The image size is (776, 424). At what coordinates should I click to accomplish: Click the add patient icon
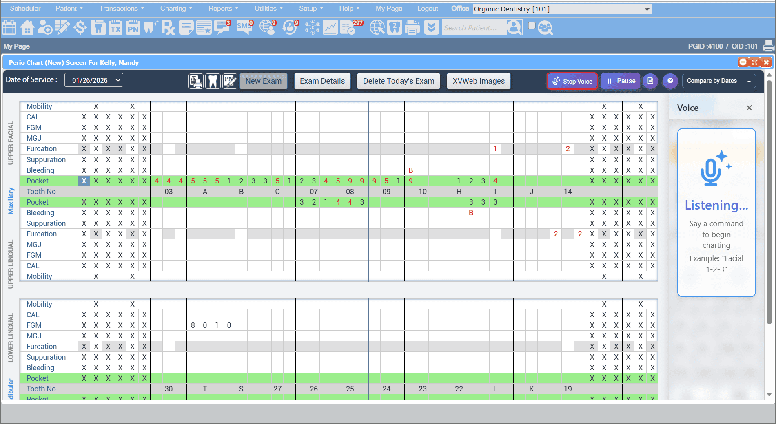pyautogui.click(x=44, y=27)
